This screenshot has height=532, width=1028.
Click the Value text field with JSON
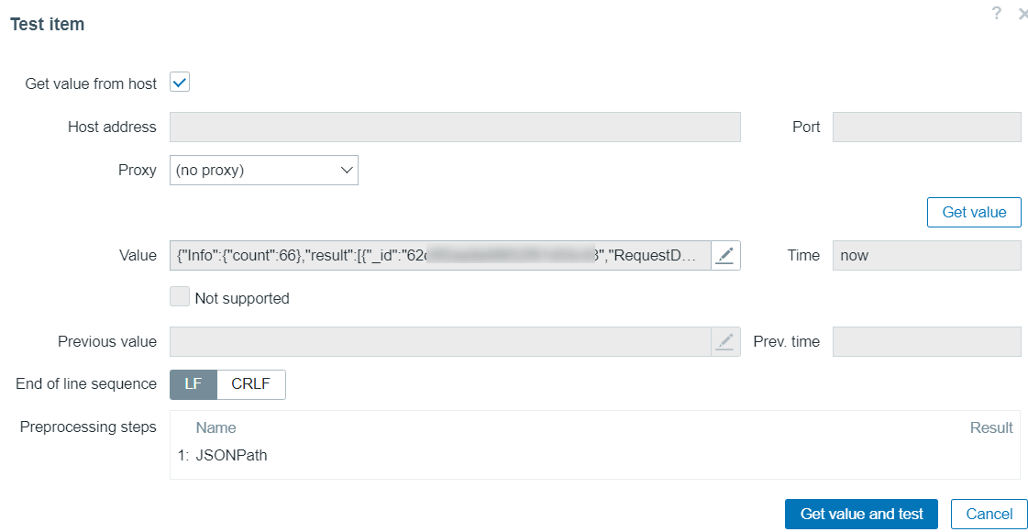click(x=440, y=256)
